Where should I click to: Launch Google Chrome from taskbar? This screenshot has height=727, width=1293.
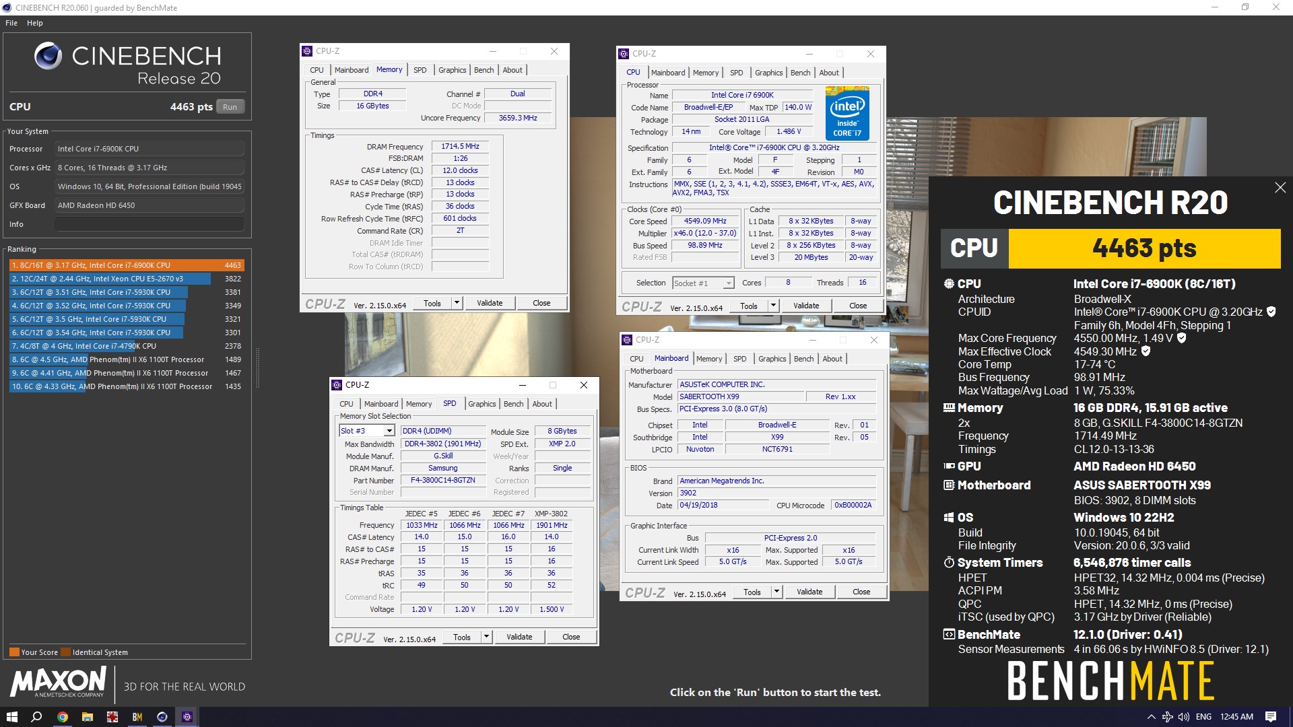62,717
